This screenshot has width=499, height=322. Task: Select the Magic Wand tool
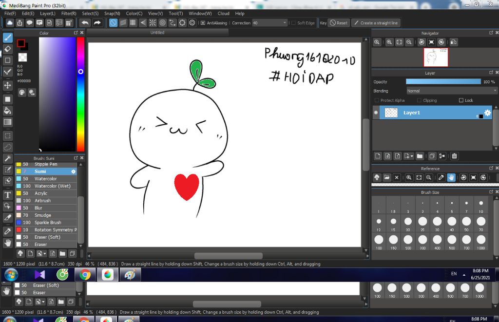coord(8,158)
